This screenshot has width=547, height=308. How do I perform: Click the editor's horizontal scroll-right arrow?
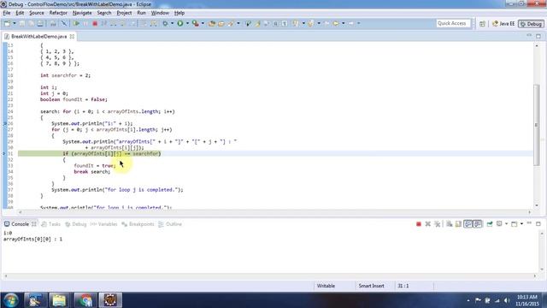click(530, 212)
